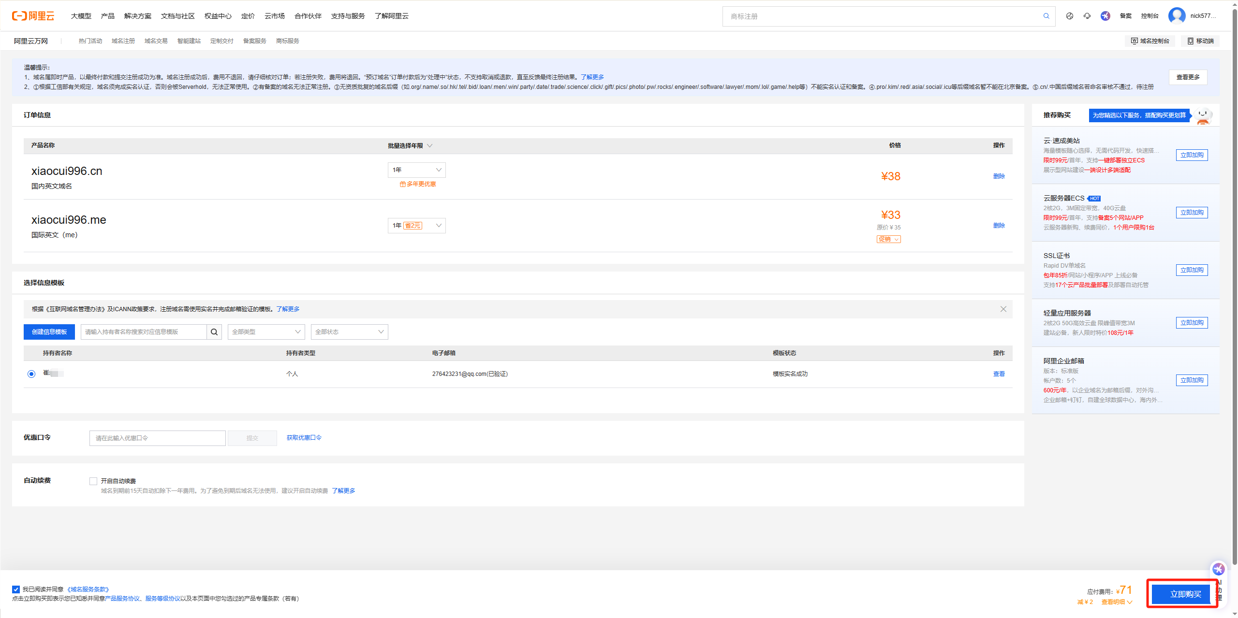Open the 全部类型 type dropdown
1238x618 pixels.
[x=265, y=332]
